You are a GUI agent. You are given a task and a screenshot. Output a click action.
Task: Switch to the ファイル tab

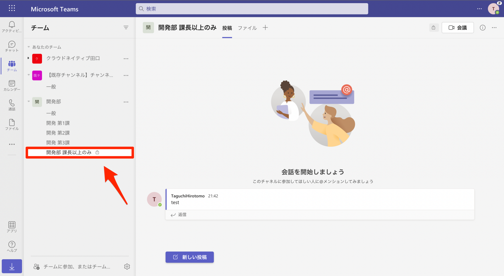(x=247, y=28)
